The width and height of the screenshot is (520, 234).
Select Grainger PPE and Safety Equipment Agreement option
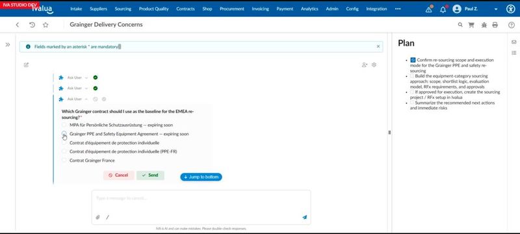tap(64, 133)
